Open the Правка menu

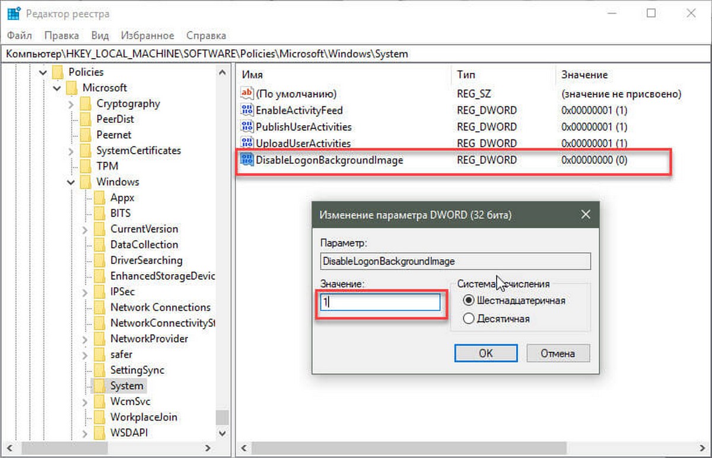61,36
